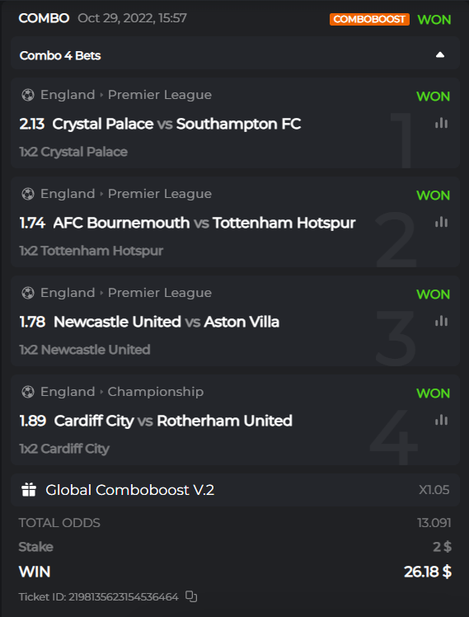
Task: Open stats icon for Bournemouth vs Tottenham
Action: coord(441,223)
